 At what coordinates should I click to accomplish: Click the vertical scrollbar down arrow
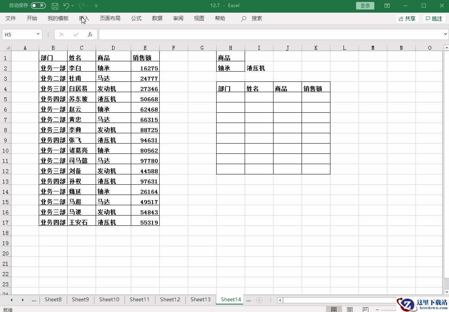point(446,292)
